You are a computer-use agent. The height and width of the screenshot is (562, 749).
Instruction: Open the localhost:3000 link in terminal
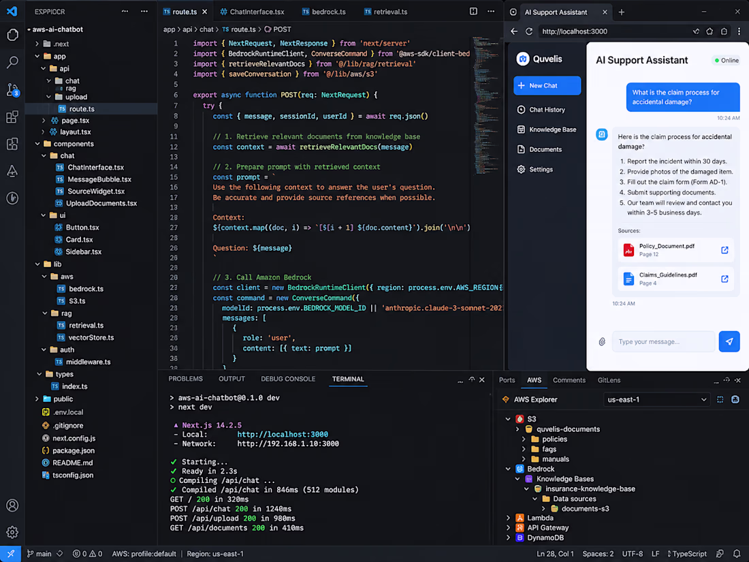coord(283,435)
